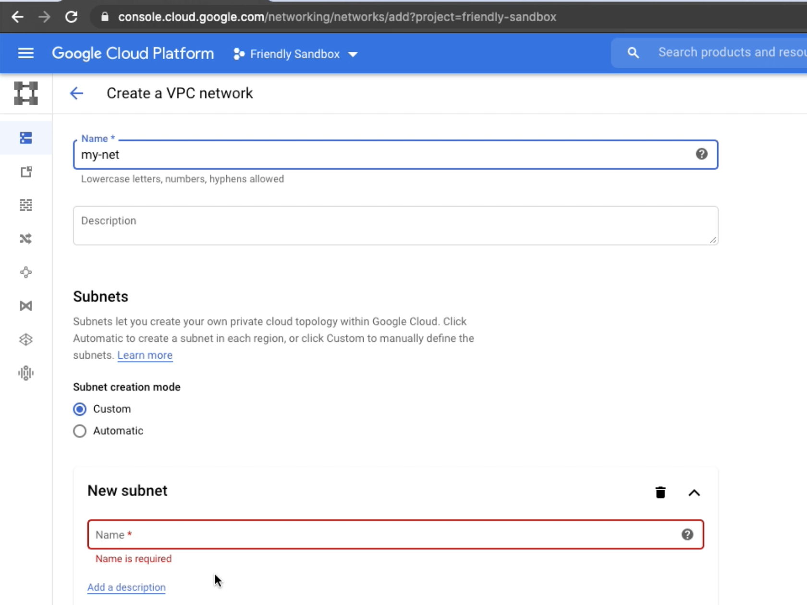The height and width of the screenshot is (605, 807).
Task: Click the search magnifier icon
Action: coord(633,53)
